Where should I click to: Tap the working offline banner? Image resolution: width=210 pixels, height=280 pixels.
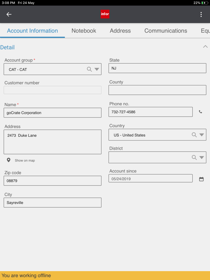click(105, 276)
